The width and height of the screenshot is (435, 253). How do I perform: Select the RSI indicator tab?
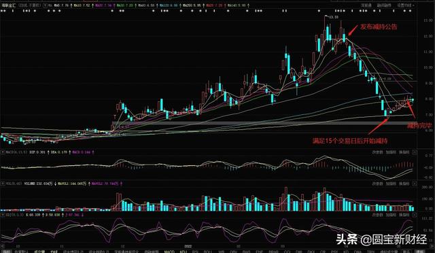195,252
